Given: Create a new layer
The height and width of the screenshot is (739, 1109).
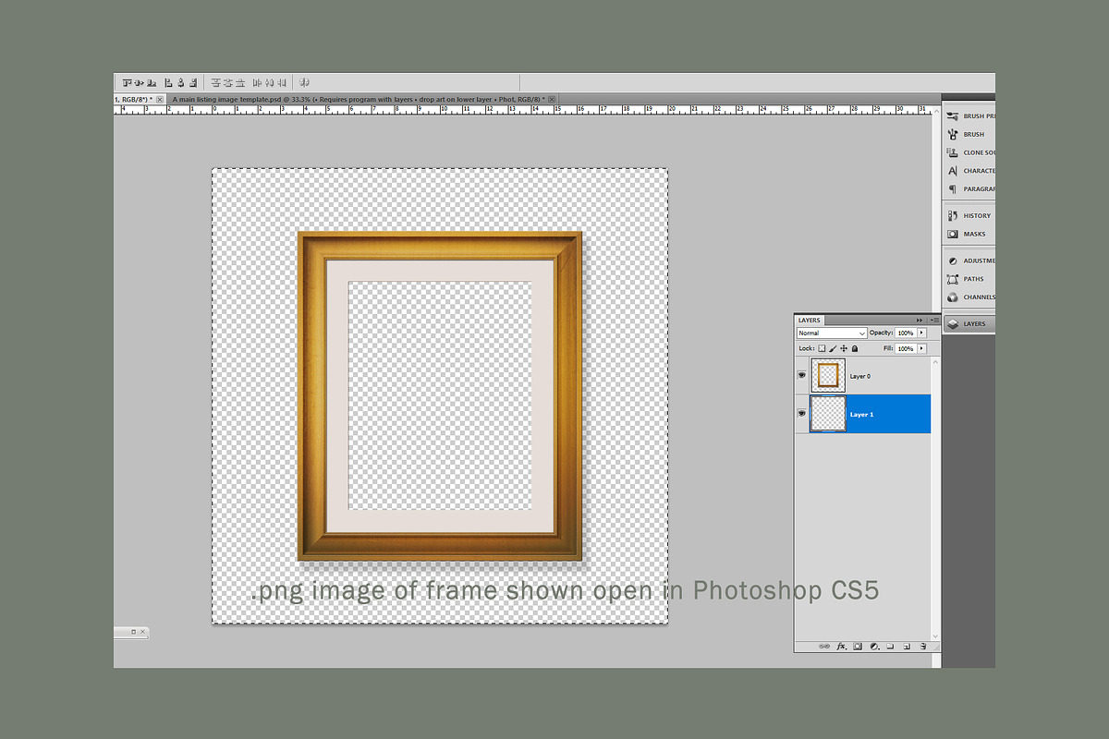Looking at the screenshot, I should point(907,647).
